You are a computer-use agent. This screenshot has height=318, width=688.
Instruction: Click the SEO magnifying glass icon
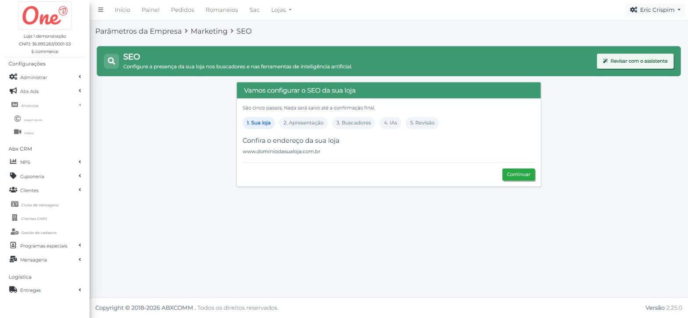pyautogui.click(x=111, y=61)
